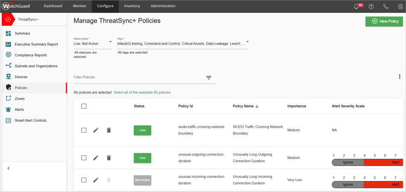Collapse the left sidebar with chevron

[9, 168]
